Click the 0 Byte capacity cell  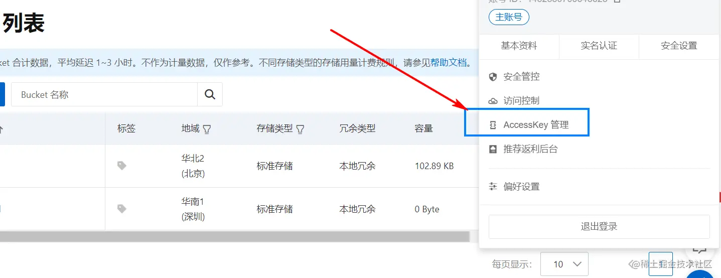427,209
